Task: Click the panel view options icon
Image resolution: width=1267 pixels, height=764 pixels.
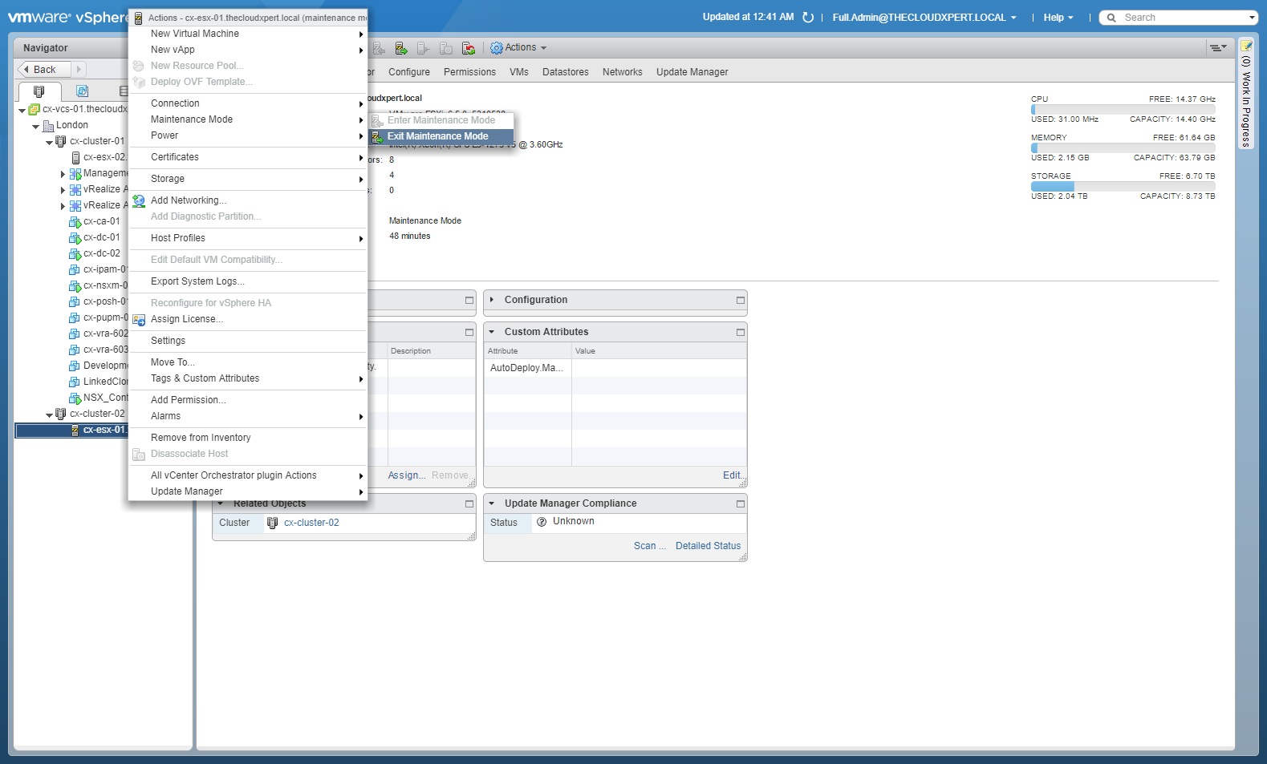Action: [1217, 48]
